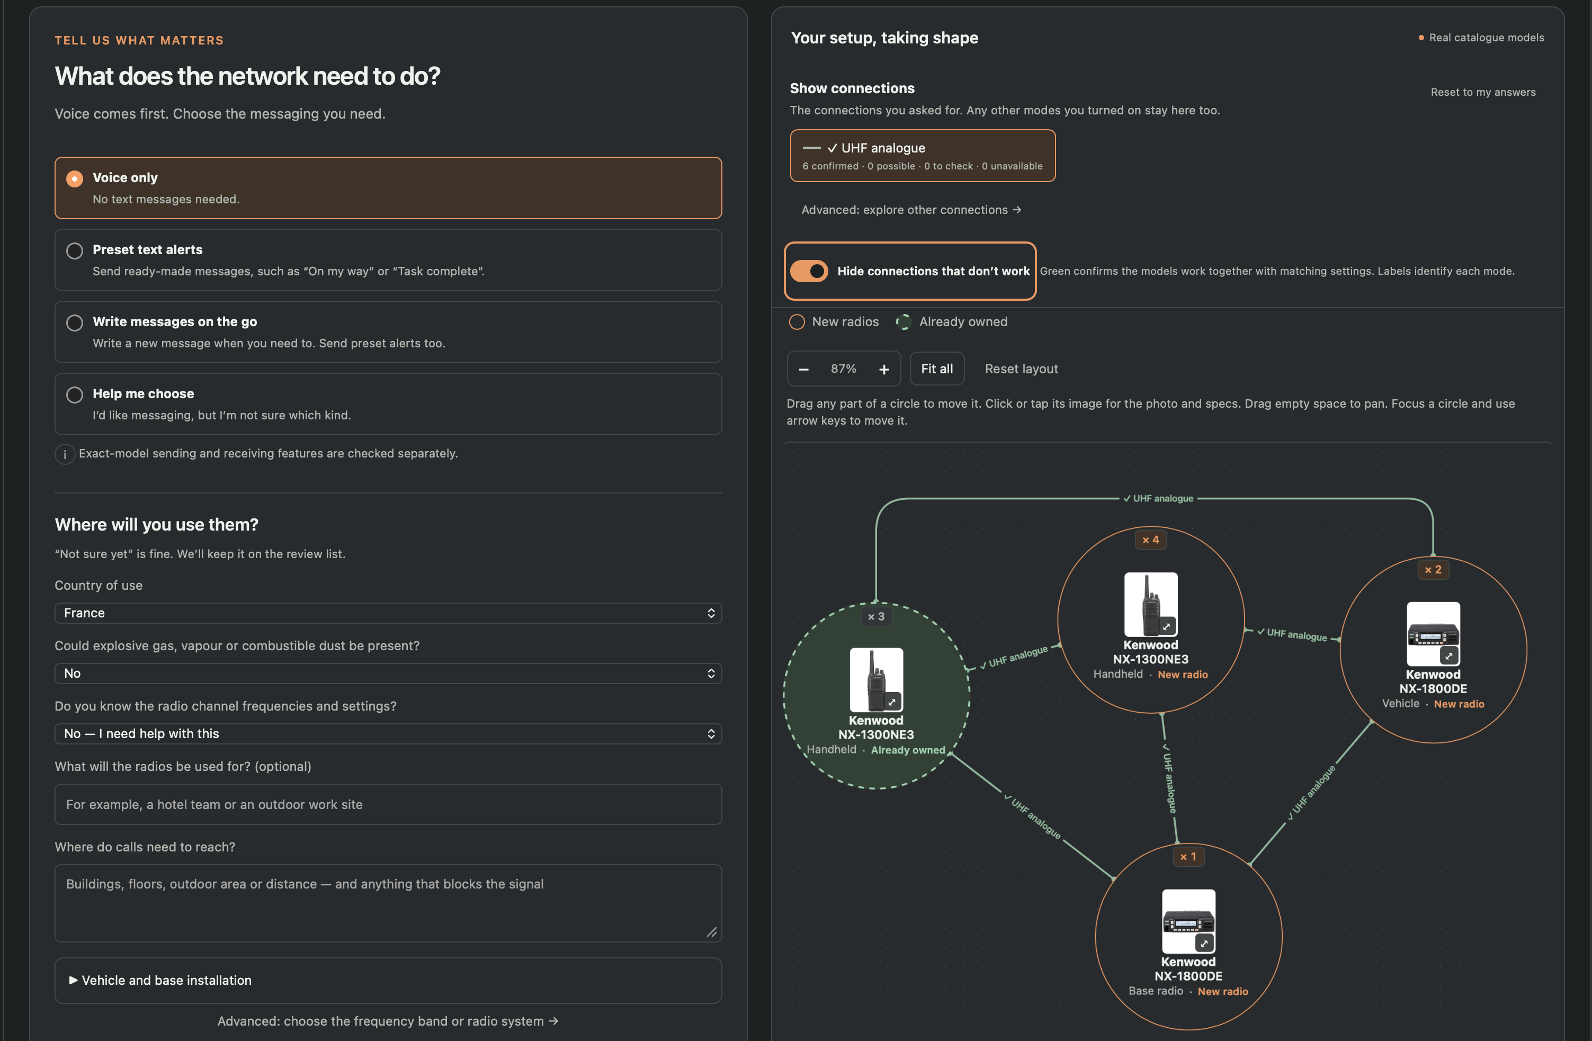Choose the Preset text alerts option

388,260
